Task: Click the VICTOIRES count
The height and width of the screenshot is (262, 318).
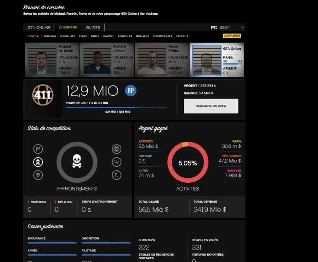Action: pyautogui.click(x=29, y=210)
